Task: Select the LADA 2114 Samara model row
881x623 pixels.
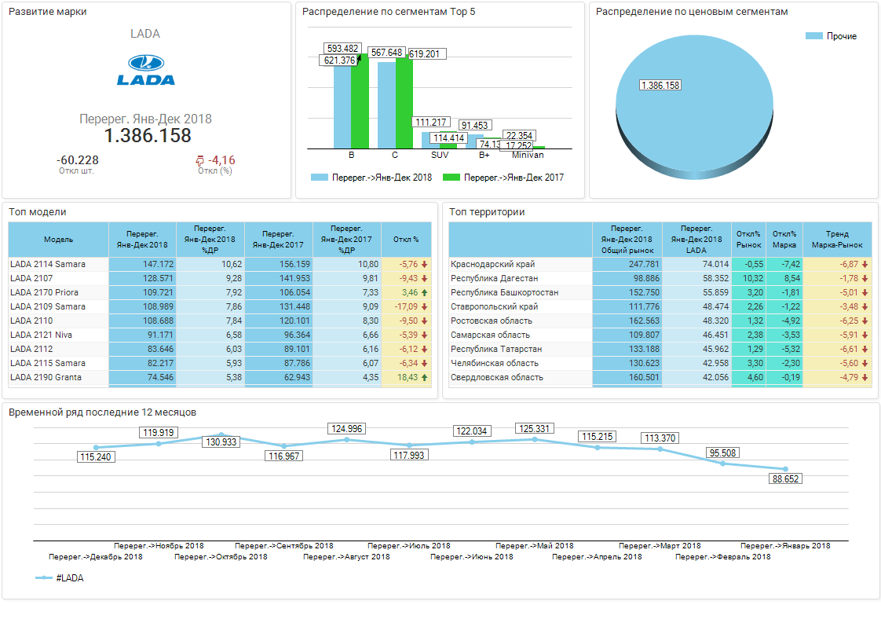Action: 48,264
